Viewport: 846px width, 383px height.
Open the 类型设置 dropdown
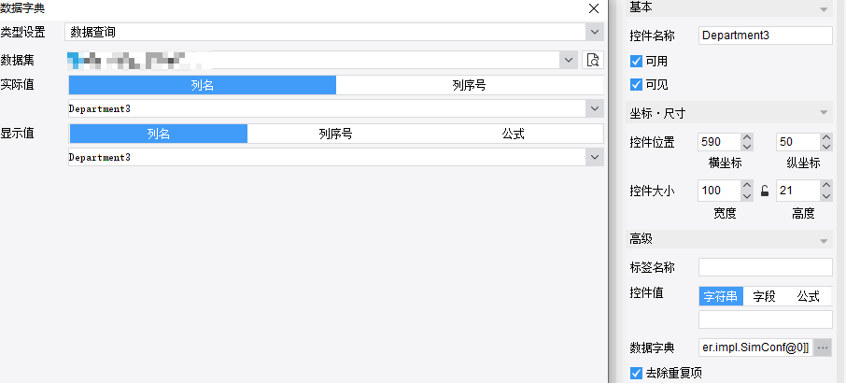point(595,32)
